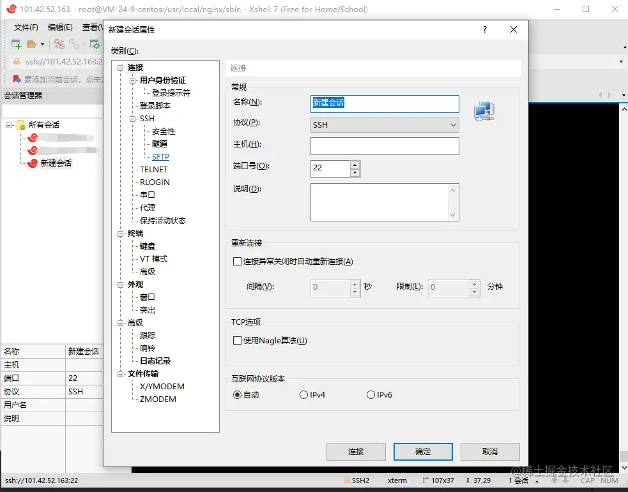This screenshot has height=492, width=628.
Task: Open the 文件(F) menu
Action: tap(26, 27)
